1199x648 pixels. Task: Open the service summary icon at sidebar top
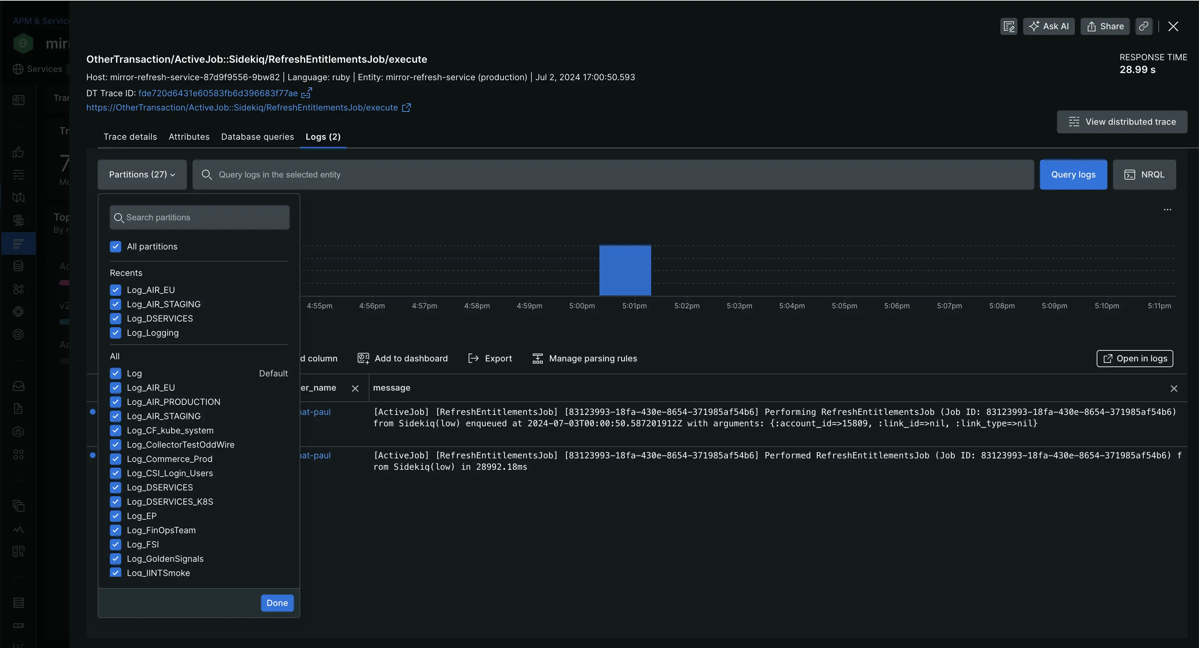[x=18, y=100]
